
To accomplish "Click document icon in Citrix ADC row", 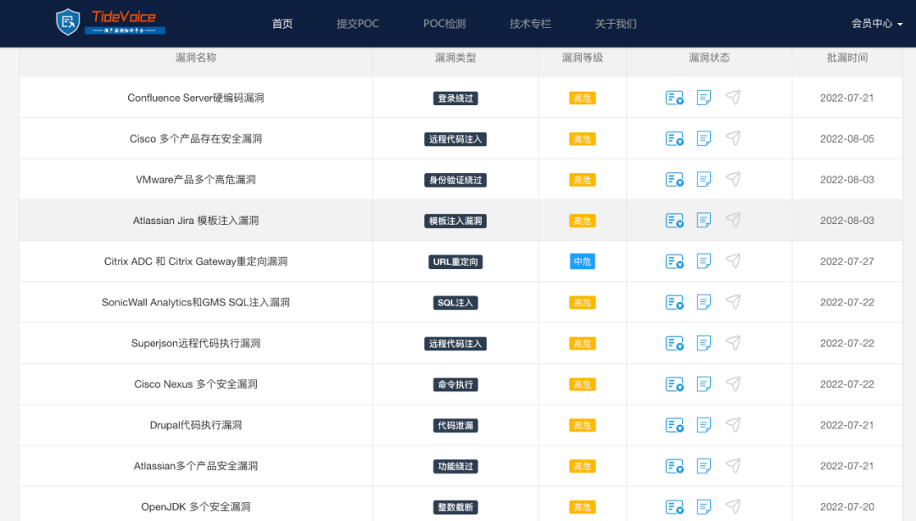I will point(704,261).
